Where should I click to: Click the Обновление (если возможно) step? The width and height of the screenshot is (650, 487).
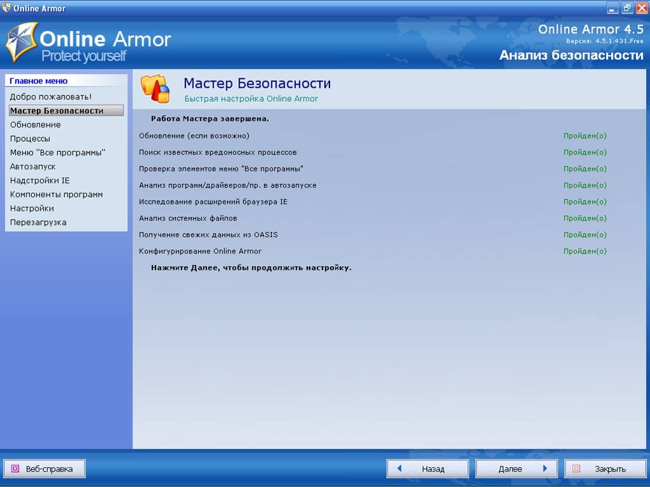pyautogui.click(x=194, y=136)
